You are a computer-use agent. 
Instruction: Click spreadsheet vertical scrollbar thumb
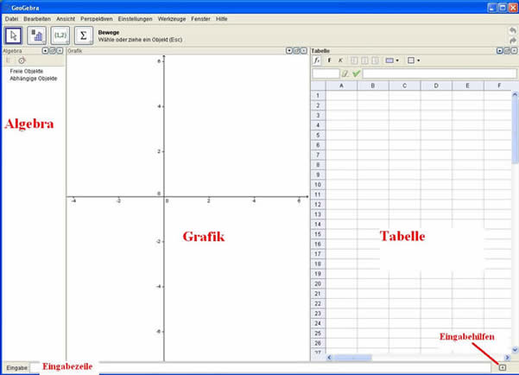click(515, 130)
